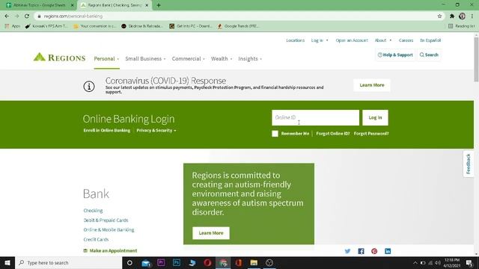This screenshot has width=479, height=269.
Task: Open the Checking link
Action: [x=93, y=211]
